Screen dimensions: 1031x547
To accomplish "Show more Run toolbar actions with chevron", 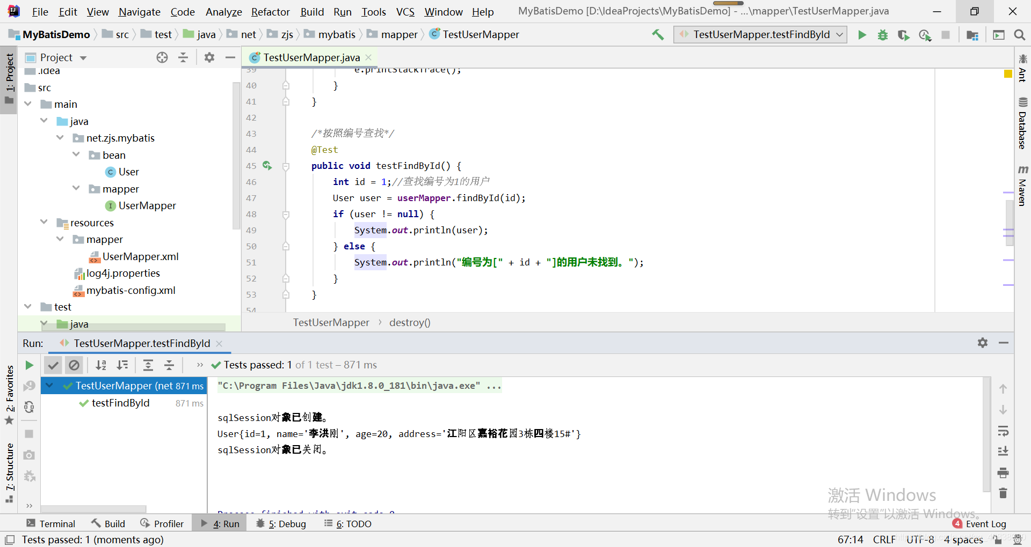I will (200, 365).
